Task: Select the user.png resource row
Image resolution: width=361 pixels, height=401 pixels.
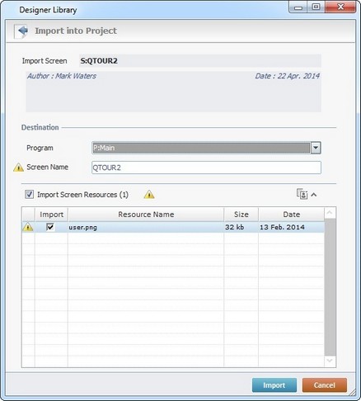Action: (173, 227)
